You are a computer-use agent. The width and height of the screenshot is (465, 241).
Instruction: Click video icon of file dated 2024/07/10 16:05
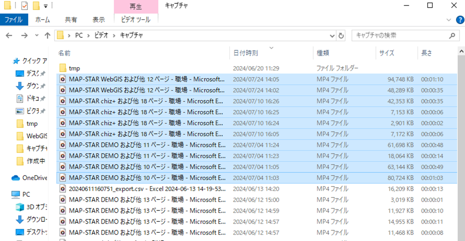pos(63,134)
